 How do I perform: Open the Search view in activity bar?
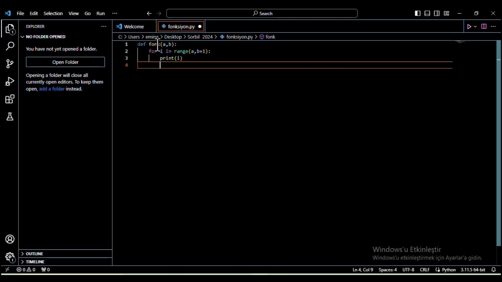(10, 46)
